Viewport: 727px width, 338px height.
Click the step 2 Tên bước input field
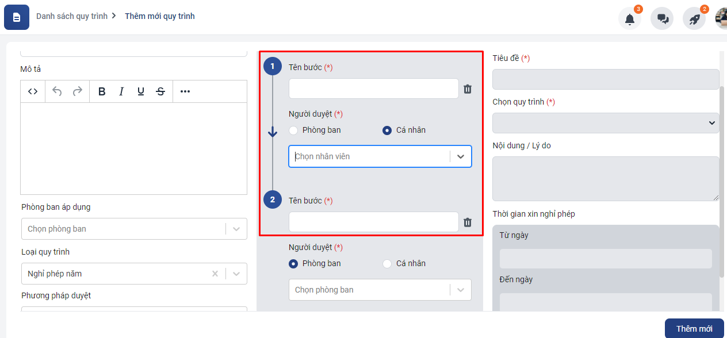pyautogui.click(x=373, y=222)
